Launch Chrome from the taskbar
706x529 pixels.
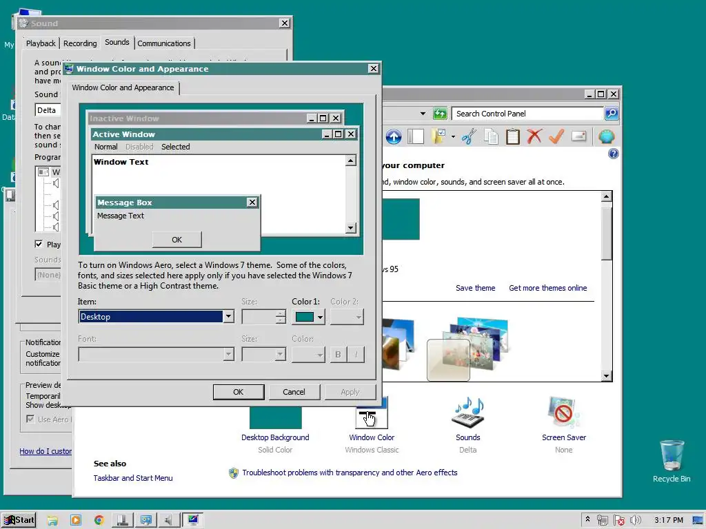(99, 521)
